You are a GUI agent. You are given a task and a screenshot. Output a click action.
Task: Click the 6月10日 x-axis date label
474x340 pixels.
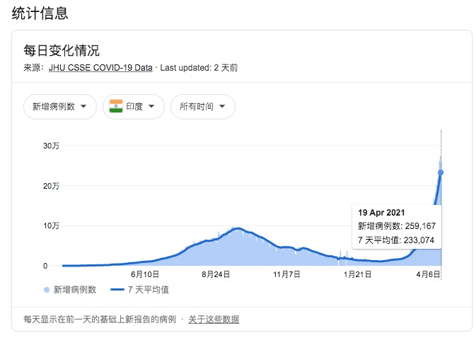tap(145, 274)
